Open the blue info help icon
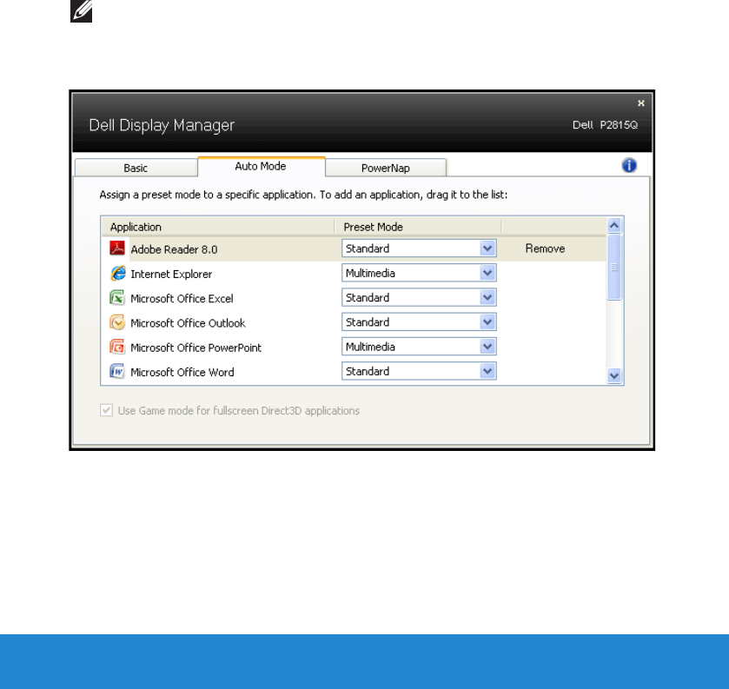The width and height of the screenshot is (729, 689). click(629, 165)
